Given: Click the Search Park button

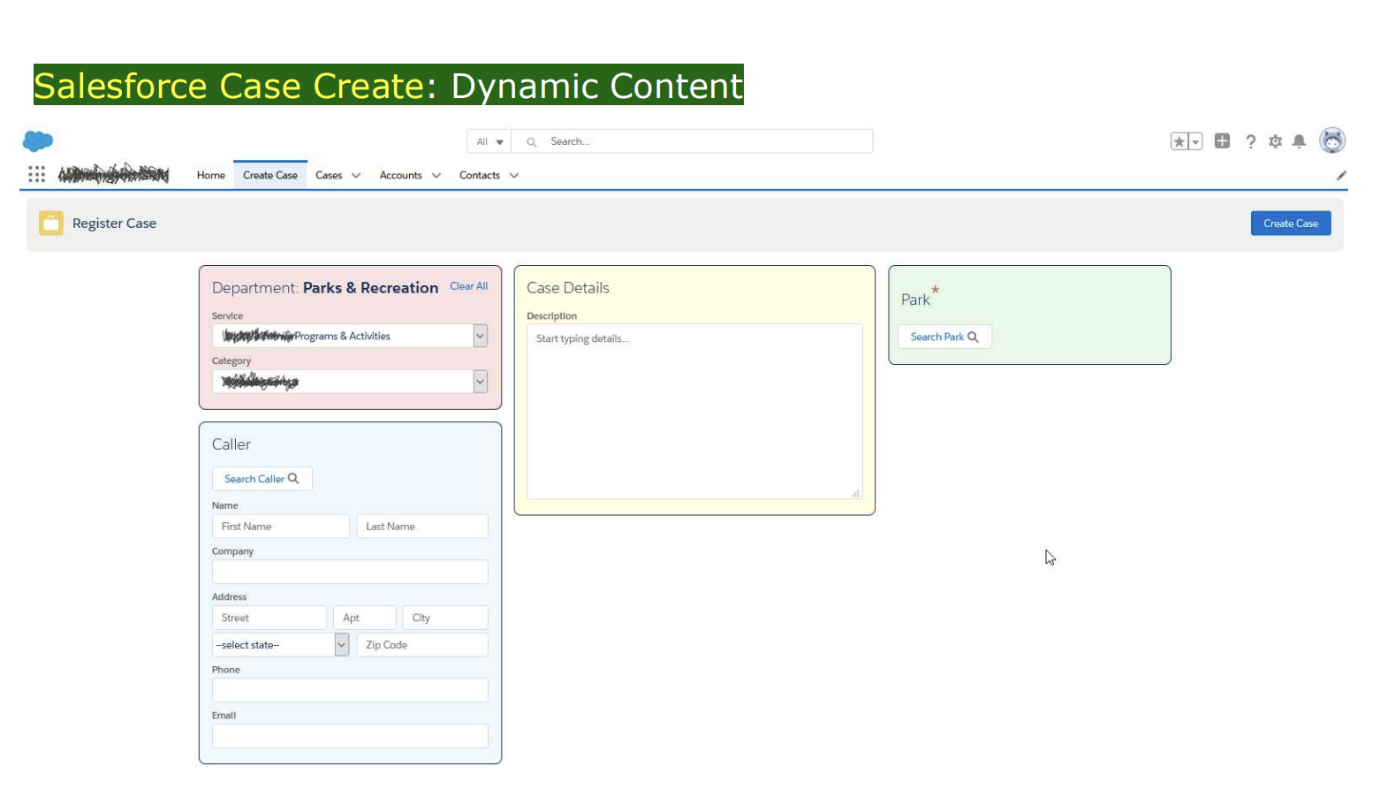Looking at the screenshot, I should 944,337.
